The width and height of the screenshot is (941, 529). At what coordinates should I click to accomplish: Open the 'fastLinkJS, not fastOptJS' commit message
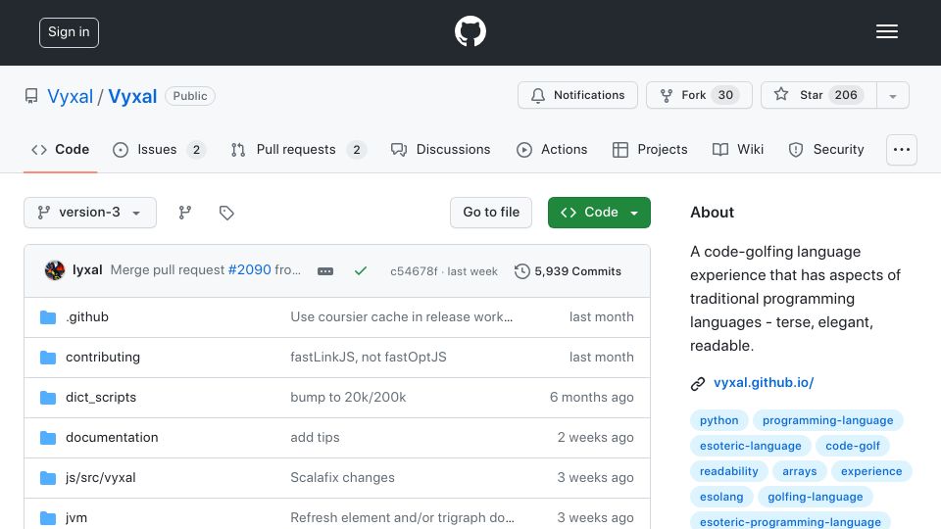click(369, 357)
